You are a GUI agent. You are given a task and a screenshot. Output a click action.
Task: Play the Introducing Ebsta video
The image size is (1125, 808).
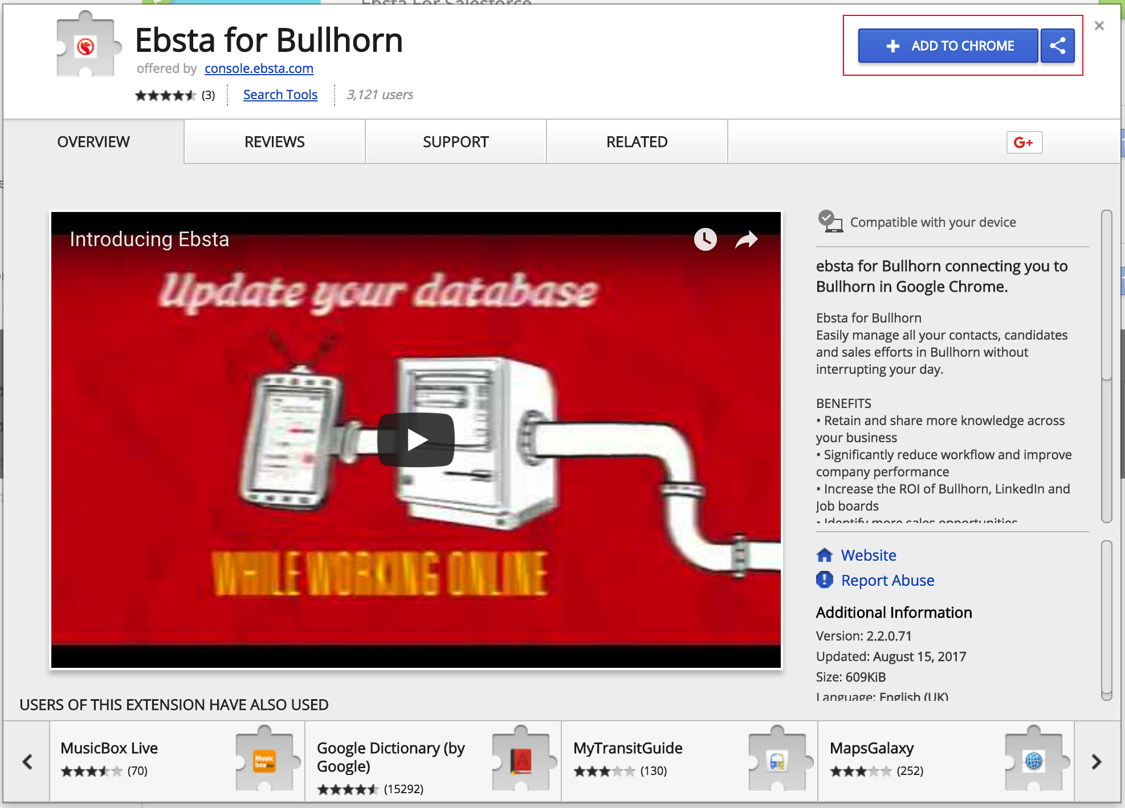(x=416, y=440)
